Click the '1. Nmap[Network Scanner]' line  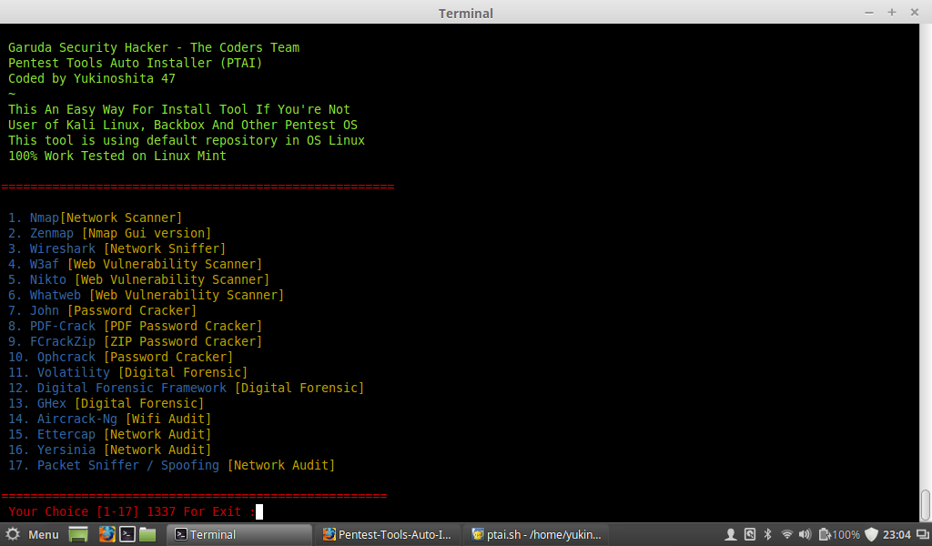95,218
